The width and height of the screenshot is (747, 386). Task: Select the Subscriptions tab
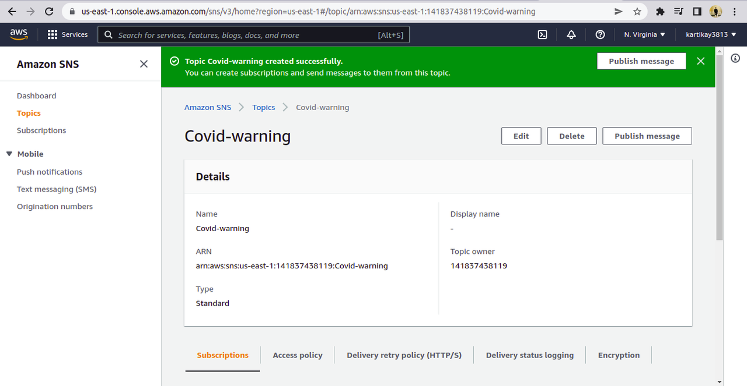(x=223, y=355)
